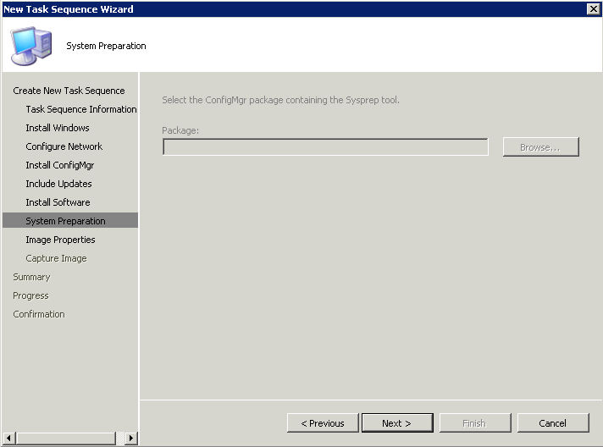This screenshot has height=447, width=603.
Task: Click the Browse... button
Action: [540, 147]
